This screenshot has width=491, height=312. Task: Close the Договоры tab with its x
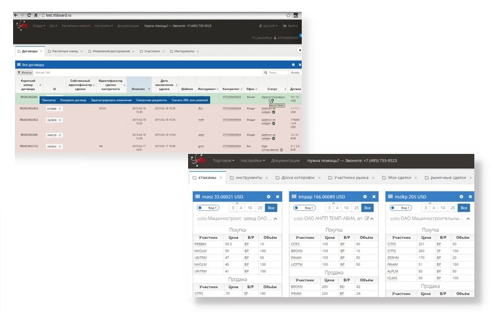click(x=41, y=51)
